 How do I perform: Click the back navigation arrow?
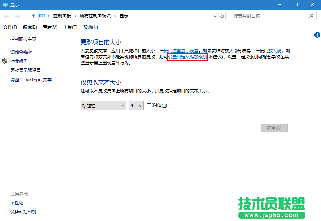(6, 16)
